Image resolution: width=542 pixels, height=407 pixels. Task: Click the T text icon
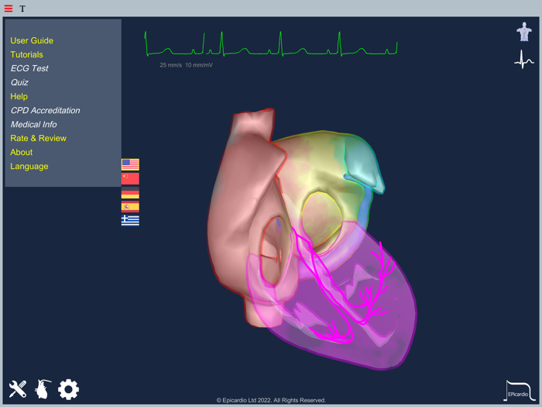22,9
